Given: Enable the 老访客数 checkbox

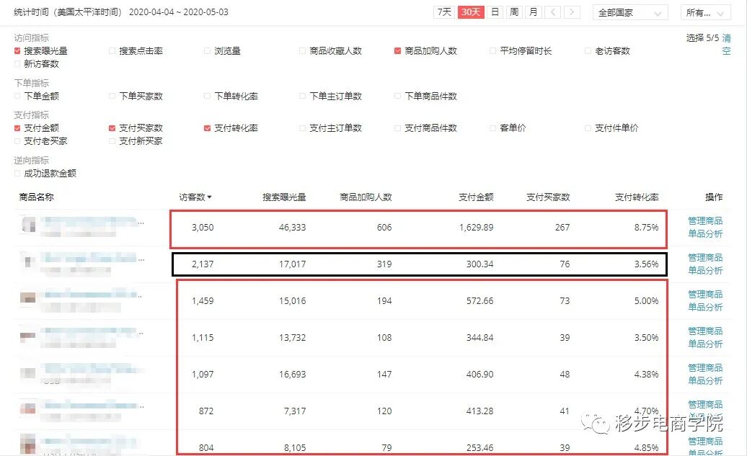Looking at the screenshot, I should coord(588,50).
